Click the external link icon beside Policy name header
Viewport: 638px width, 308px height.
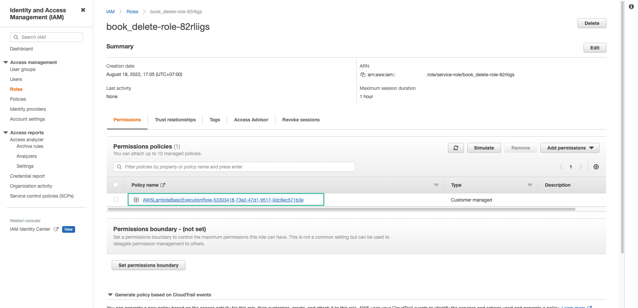pyautogui.click(x=162, y=185)
